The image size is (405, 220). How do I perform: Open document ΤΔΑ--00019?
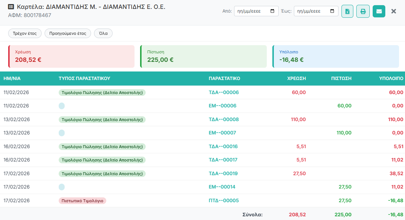tap(223, 173)
